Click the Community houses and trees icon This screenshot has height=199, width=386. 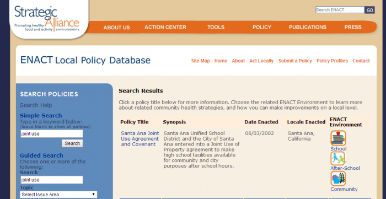338,179
